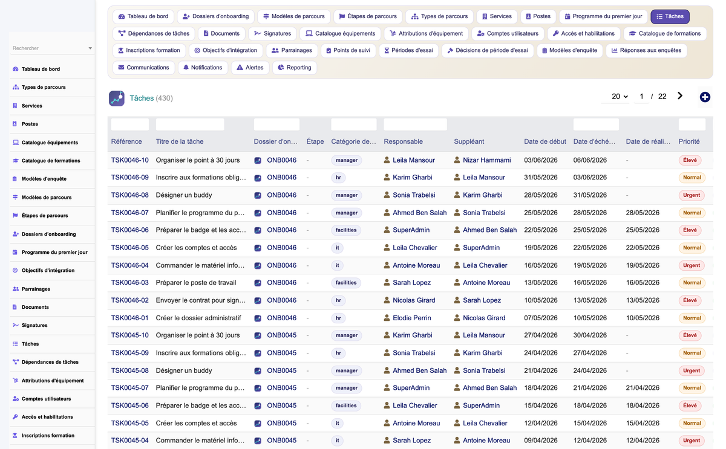Screen dimensions: 726x449
Task: Open the Périodes d'essai tab
Action: click(408, 50)
